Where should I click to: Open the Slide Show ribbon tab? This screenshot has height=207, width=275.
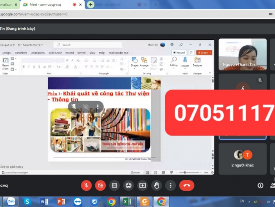tap(55, 53)
